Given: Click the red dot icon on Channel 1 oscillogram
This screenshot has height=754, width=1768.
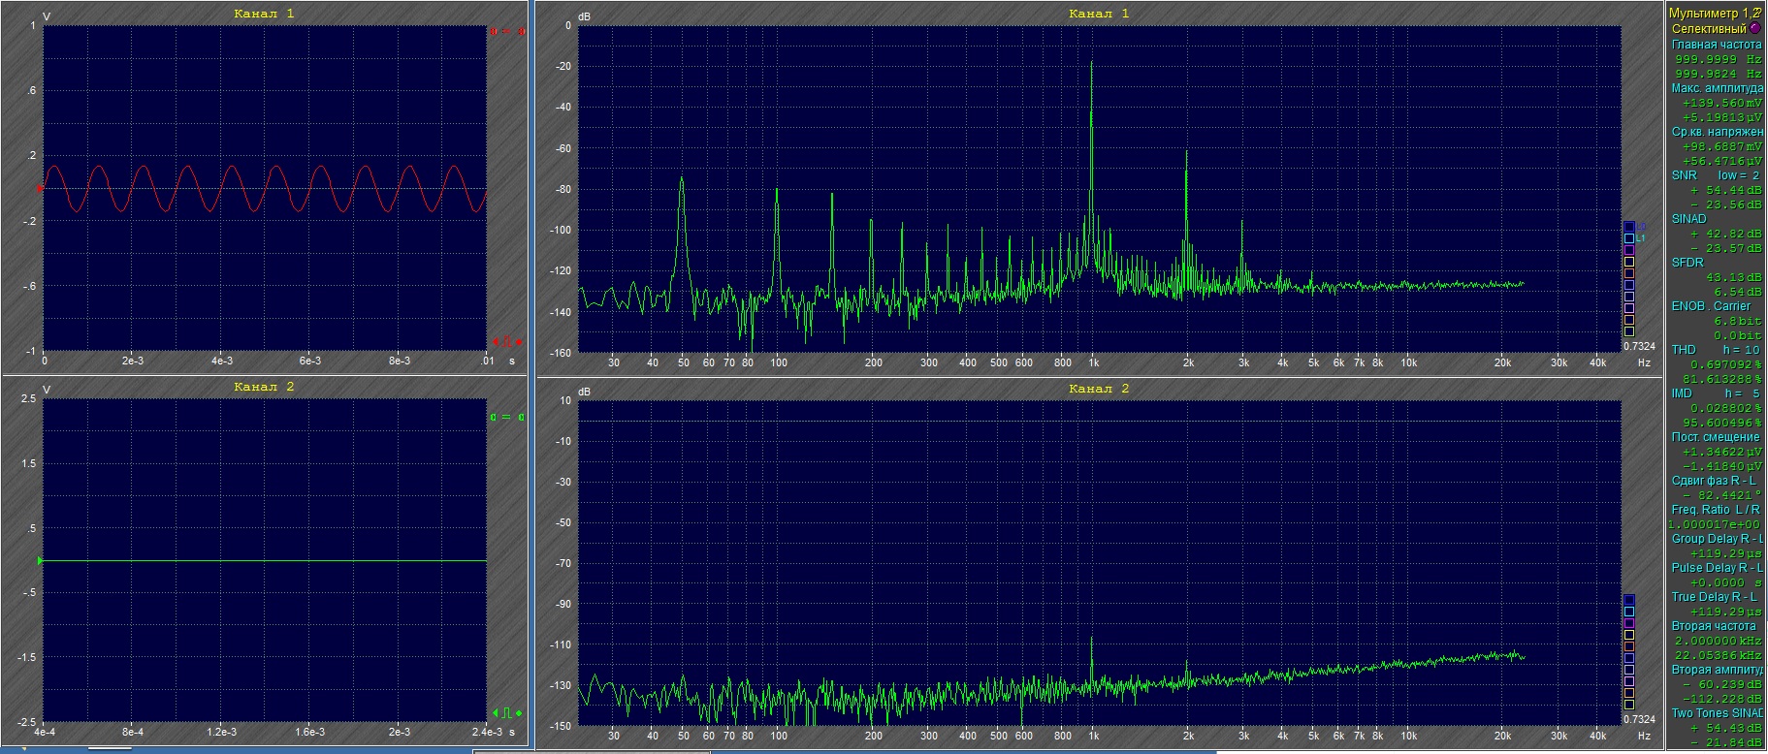Looking at the screenshot, I should [519, 342].
